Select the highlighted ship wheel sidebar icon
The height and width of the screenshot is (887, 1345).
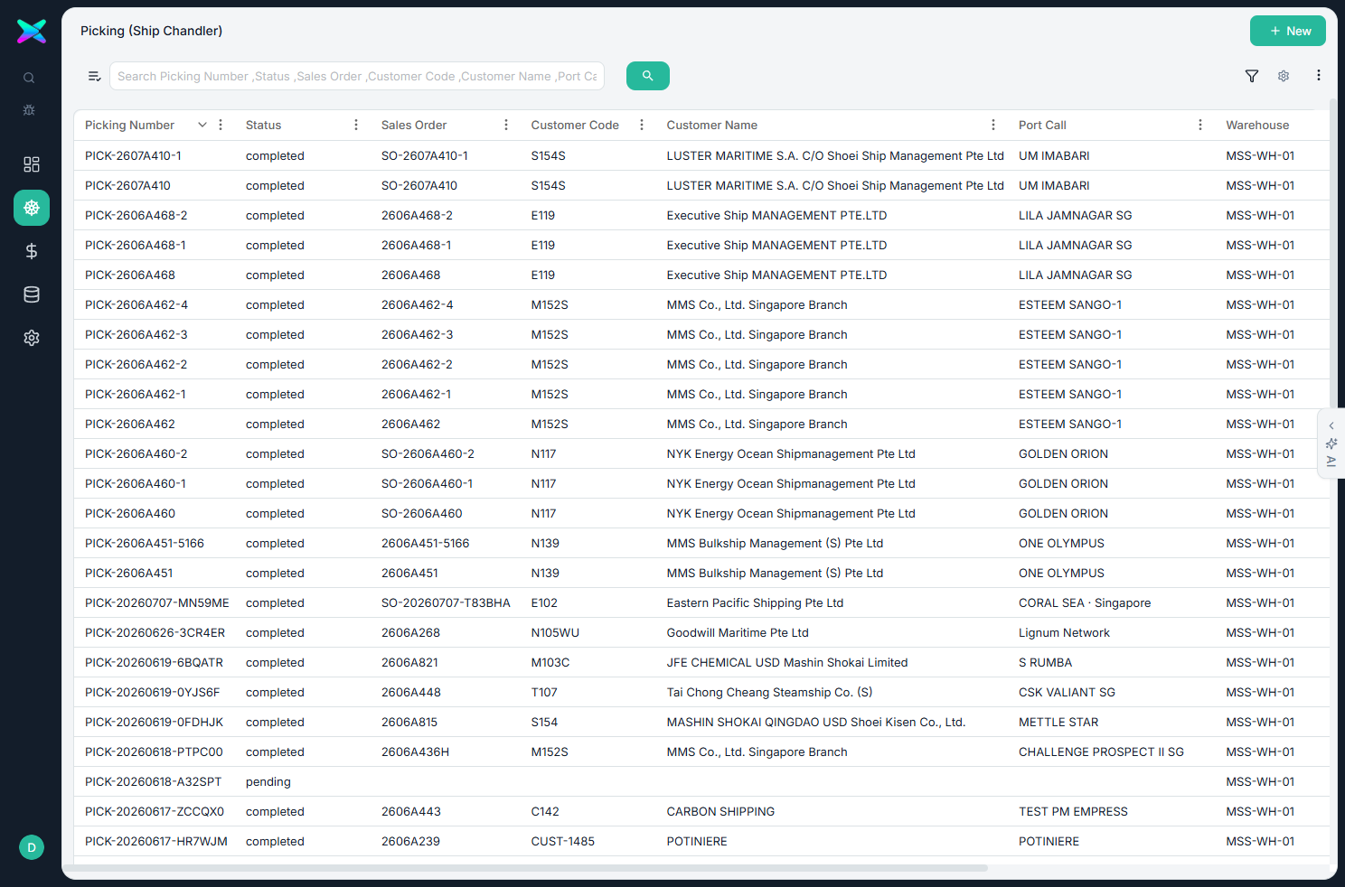click(x=32, y=208)
